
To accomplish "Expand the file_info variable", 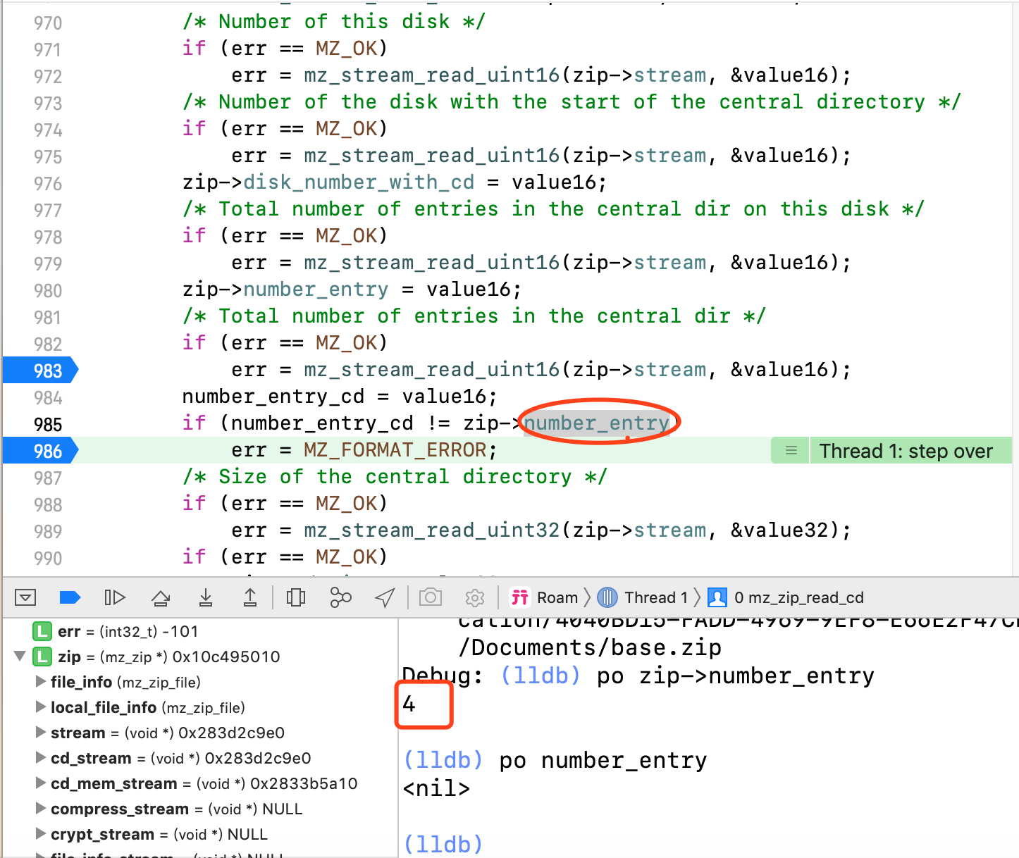I will coord(39,681).
